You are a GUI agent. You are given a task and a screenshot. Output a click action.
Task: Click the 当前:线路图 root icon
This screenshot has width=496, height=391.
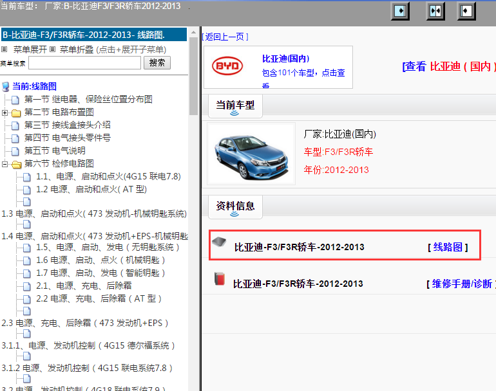click(5, 87)
